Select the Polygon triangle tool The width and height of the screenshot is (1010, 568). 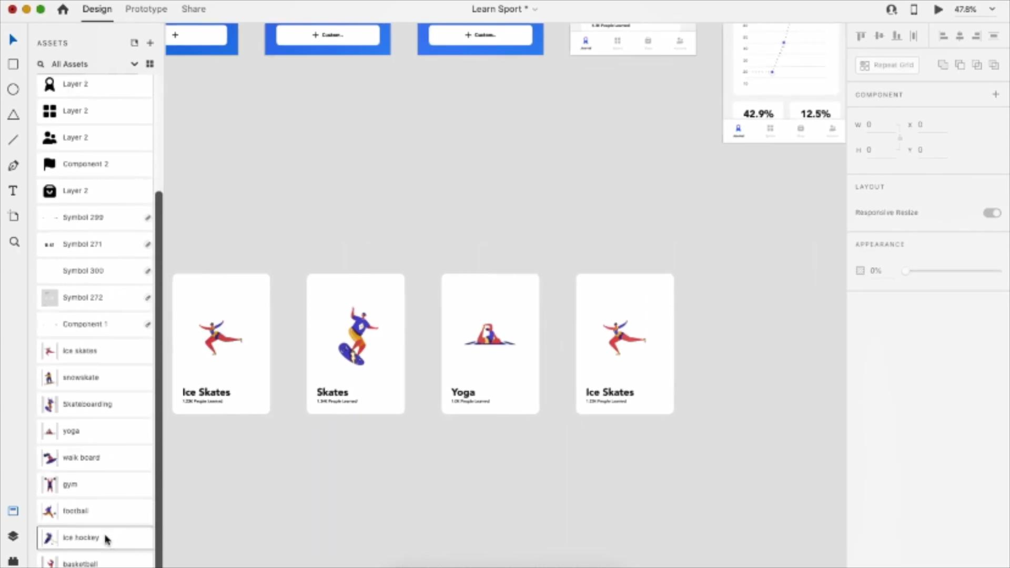pos(13,115)
